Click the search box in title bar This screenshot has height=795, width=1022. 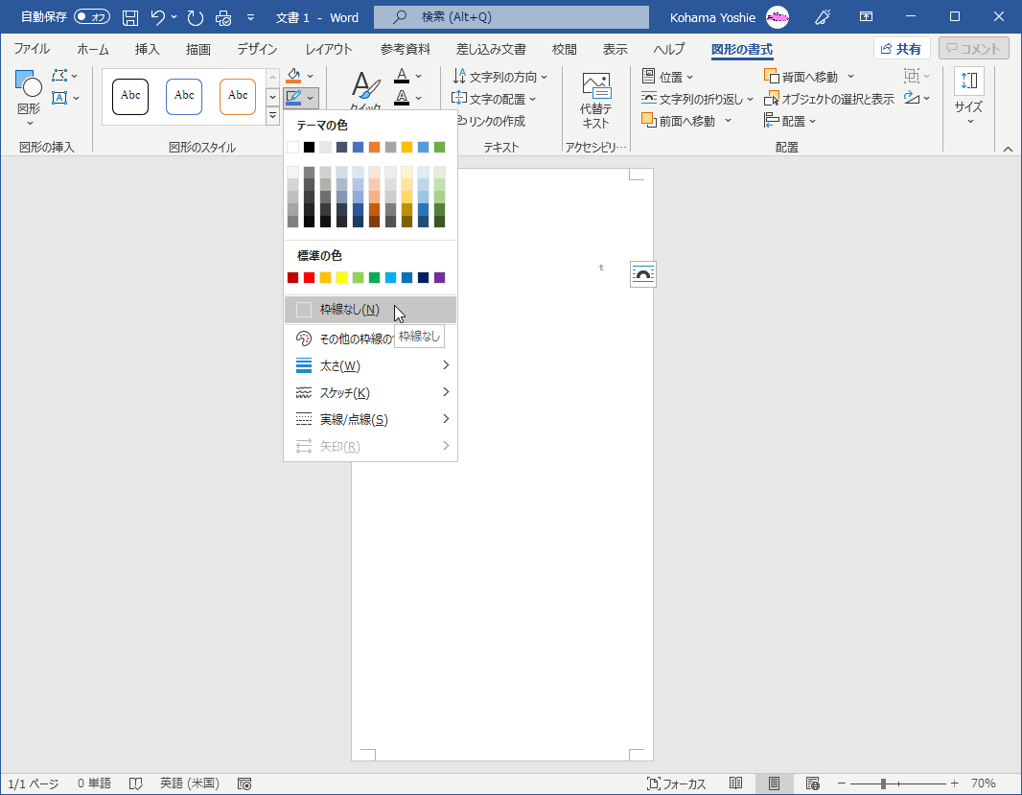tap(510, 17)
